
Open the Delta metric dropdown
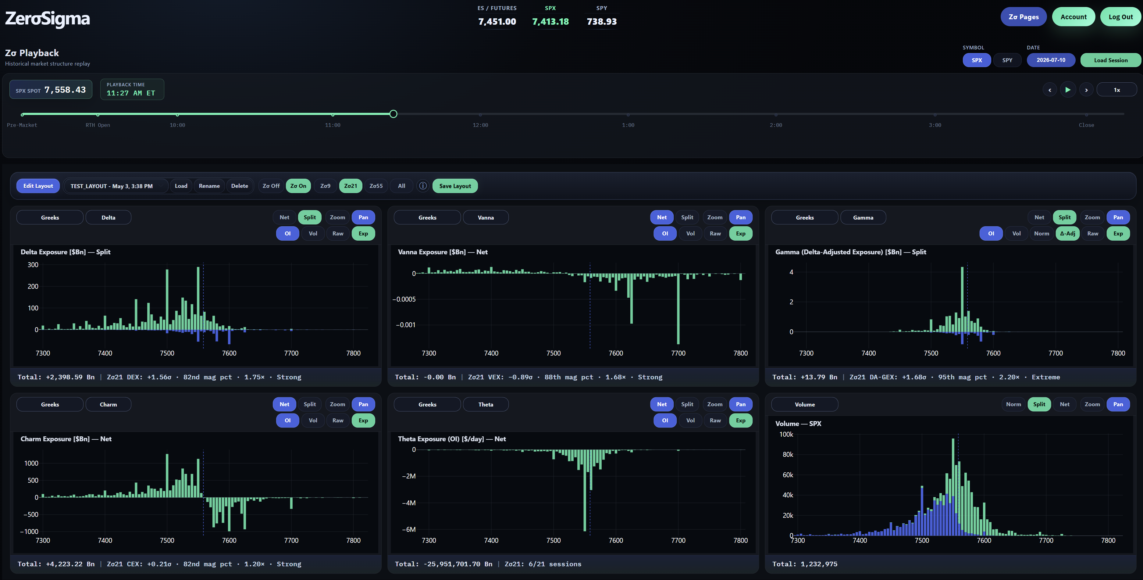pos(108,217)
